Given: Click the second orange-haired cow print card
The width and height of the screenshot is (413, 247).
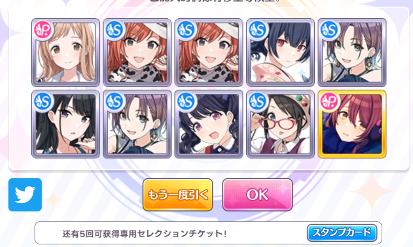Looking at the screenshot, I should (209, 53).
